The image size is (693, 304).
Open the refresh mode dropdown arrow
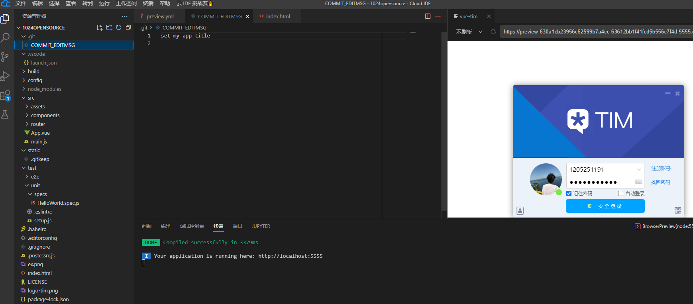[x=481, y=31]
